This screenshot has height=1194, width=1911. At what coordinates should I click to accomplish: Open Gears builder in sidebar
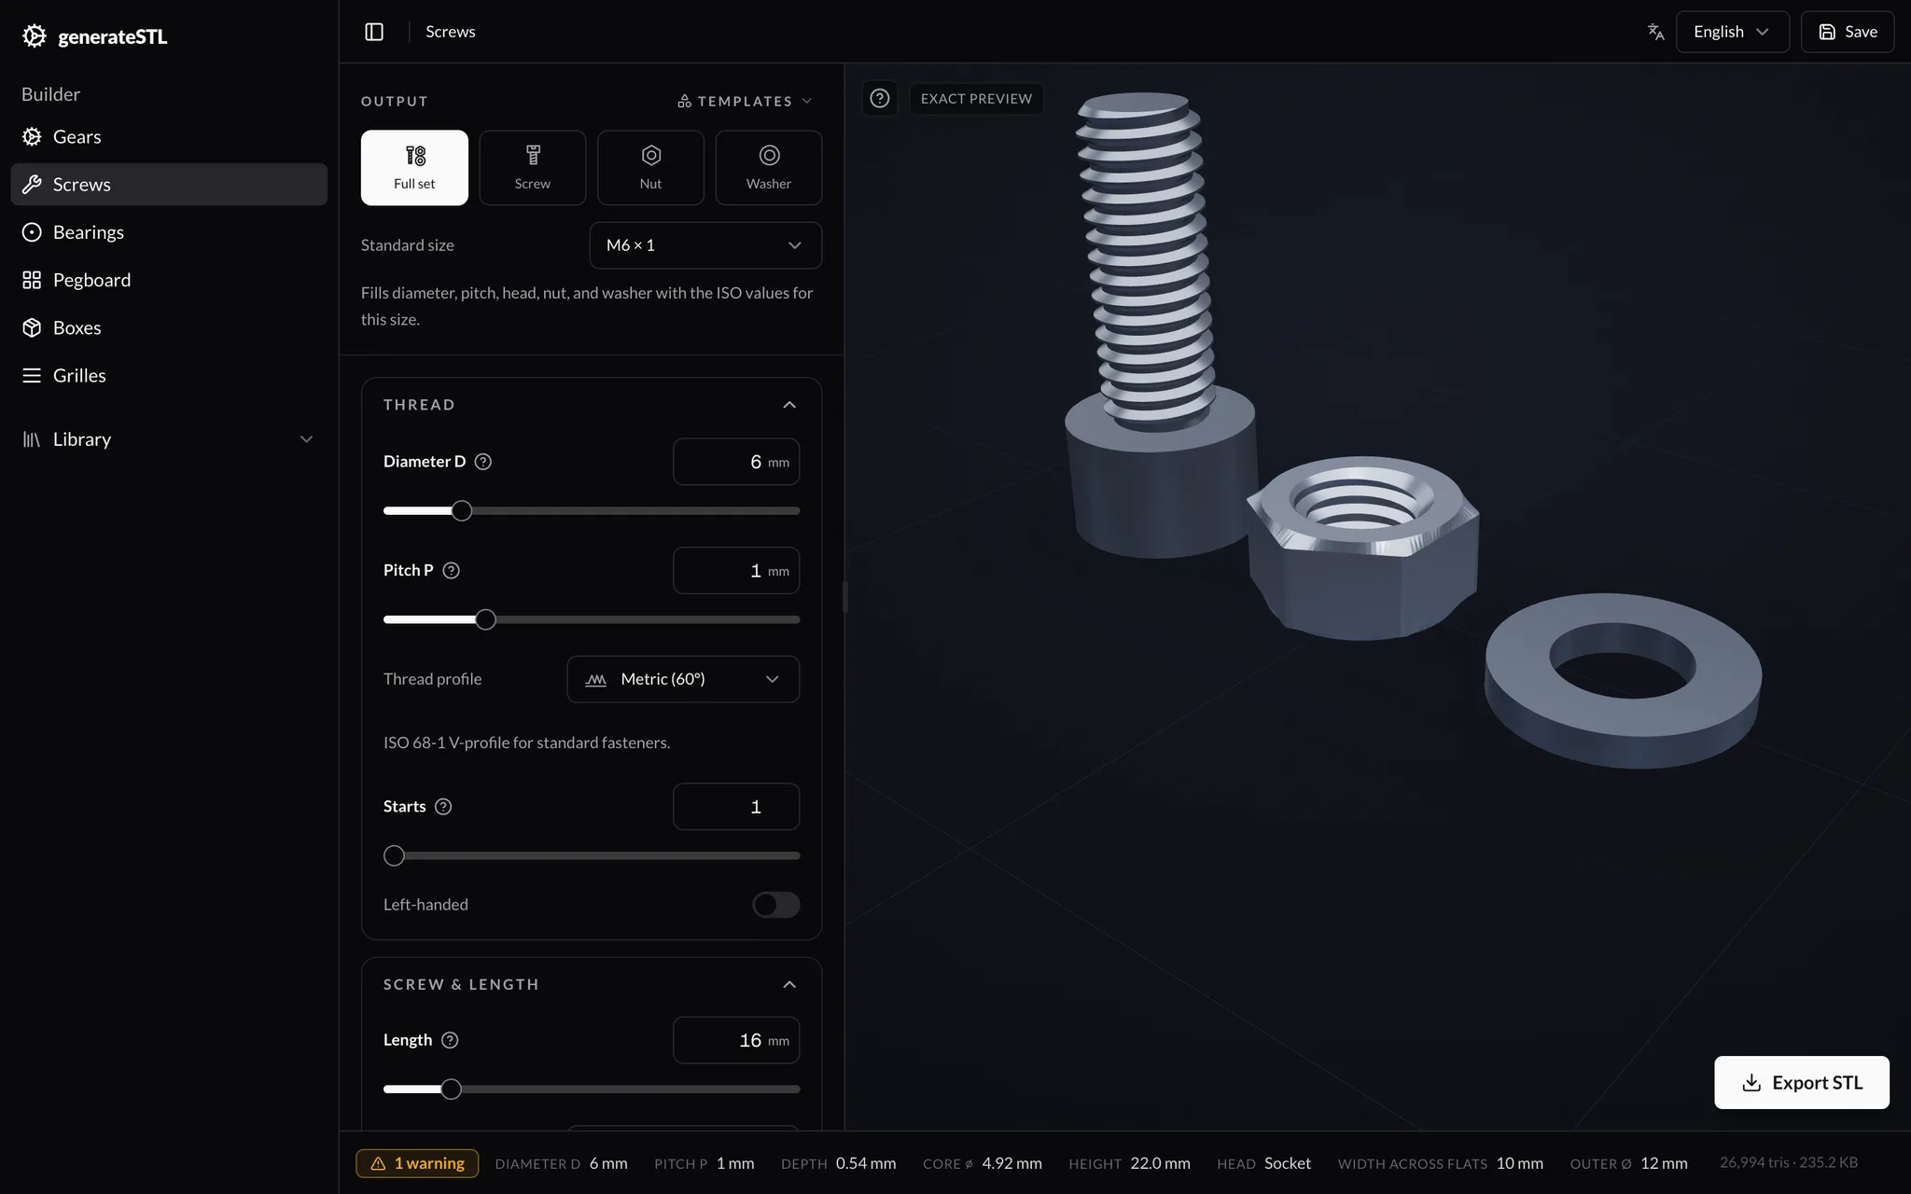pyautogui.click(x=169, y=137)
